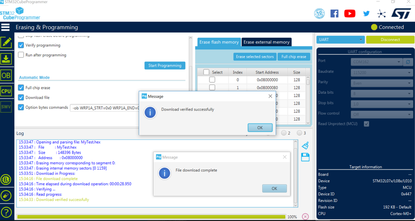Select the Erasing & Programming download icon
The height and width of the screenshot is (221, 415).
[x=6, y=59]
